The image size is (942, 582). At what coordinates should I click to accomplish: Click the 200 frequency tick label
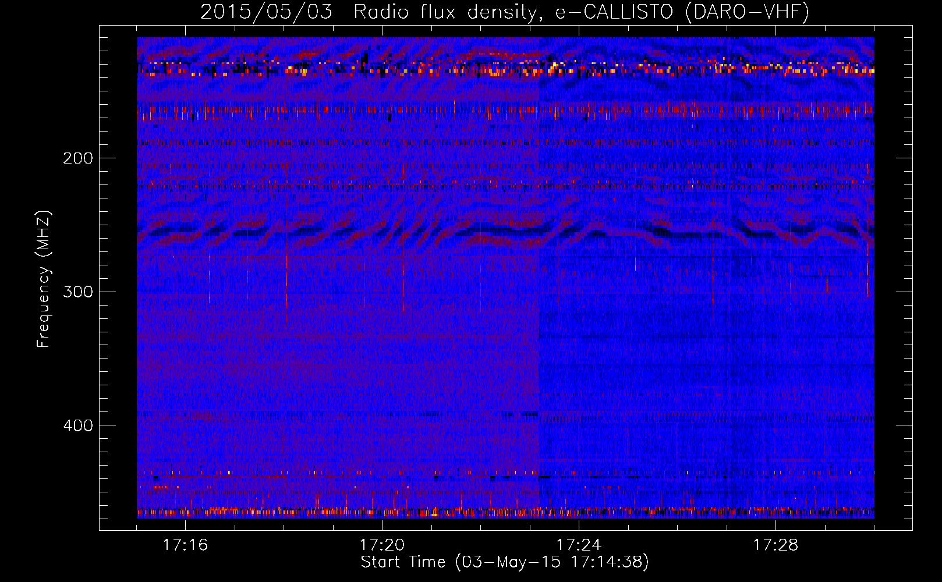coord(78,158)
